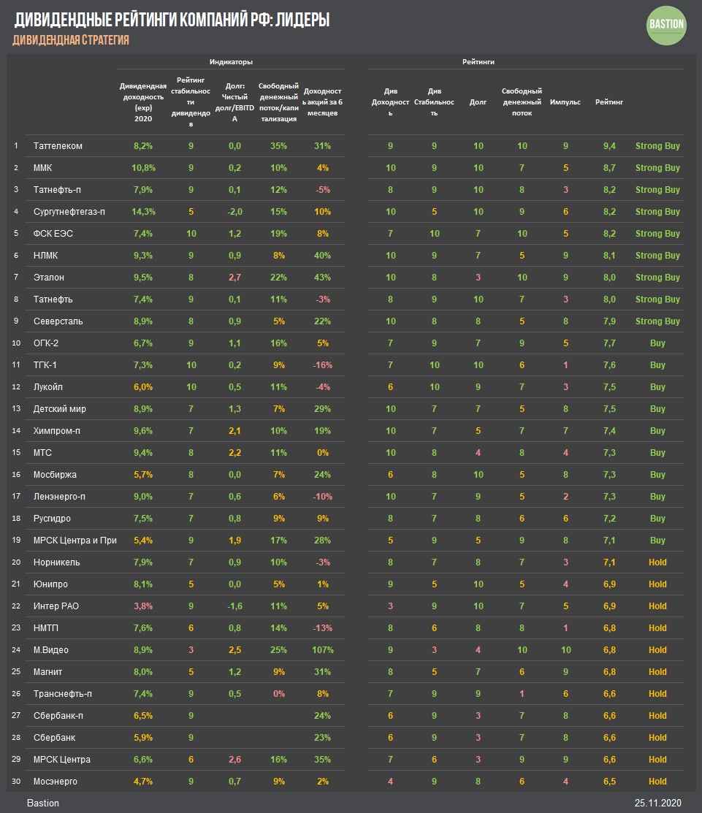This screenshot has width=702, height=813.
Task: Click the 'Импульс' column header
Action: (x=565, y=102)
